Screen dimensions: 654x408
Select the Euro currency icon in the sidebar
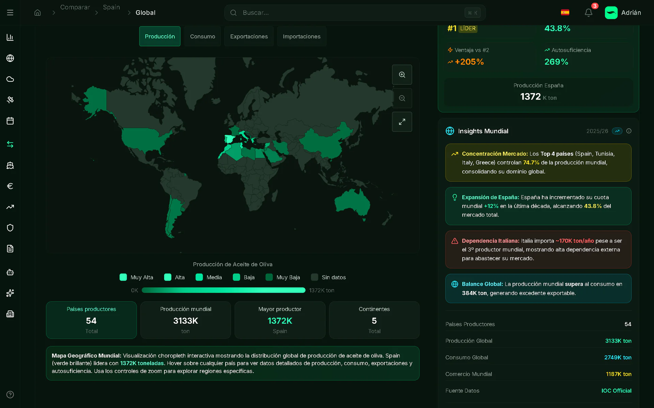pos(10,186)
